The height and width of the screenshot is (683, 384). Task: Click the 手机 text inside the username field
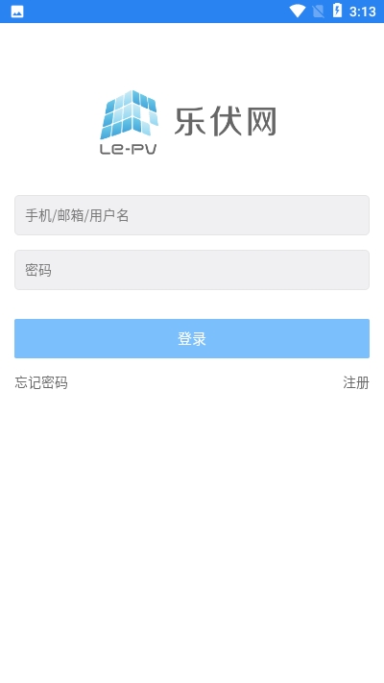tap(38, 215)
